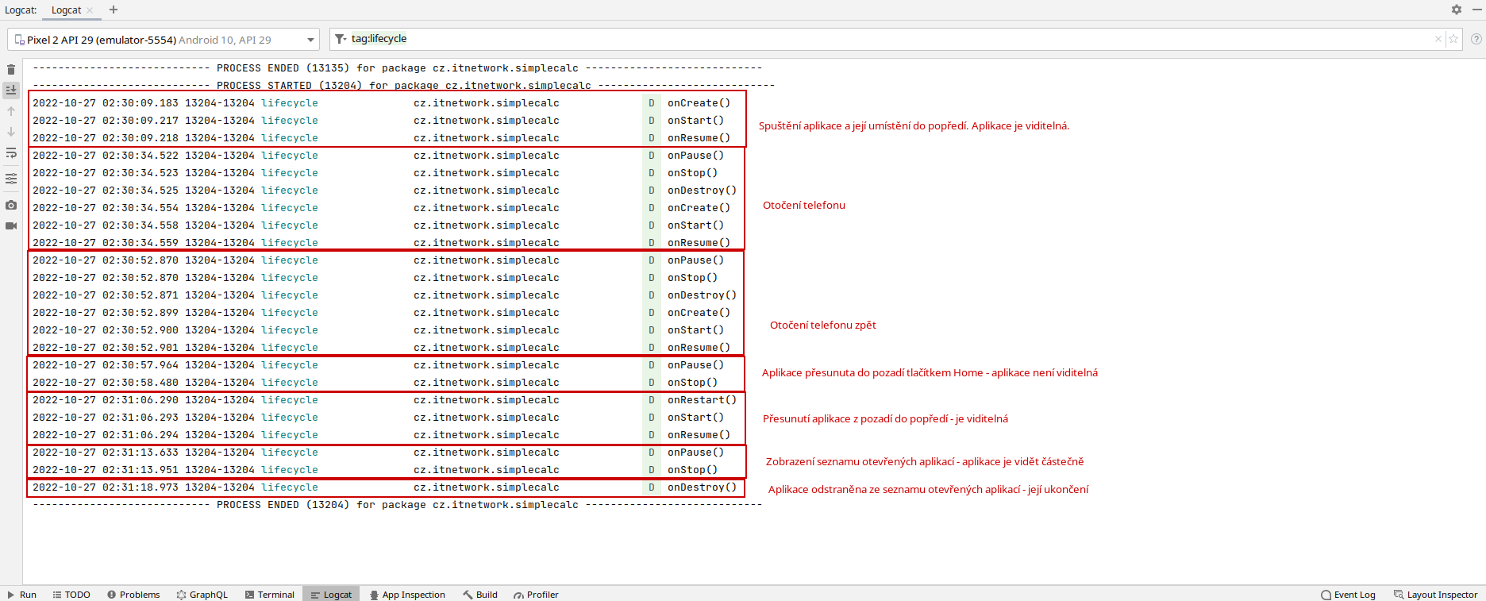Hide the Logcat tool window

[x=1476, y=10]
